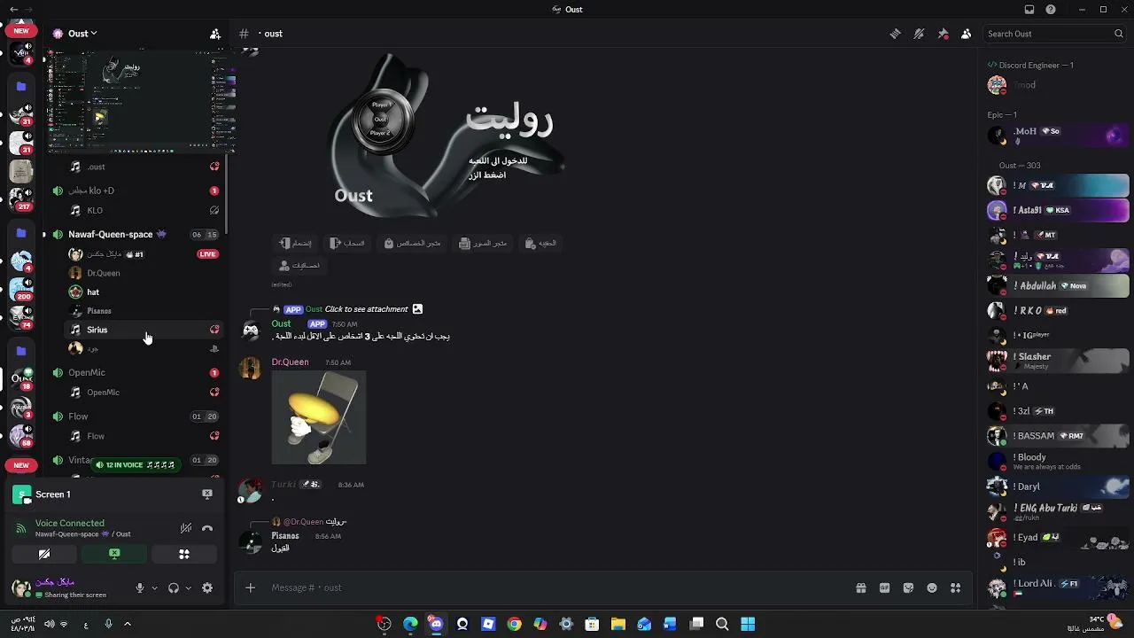This screenshot has height=638, width=1134.
Task: Click the Voice Connected status text
Action: (x=70, y=523)
